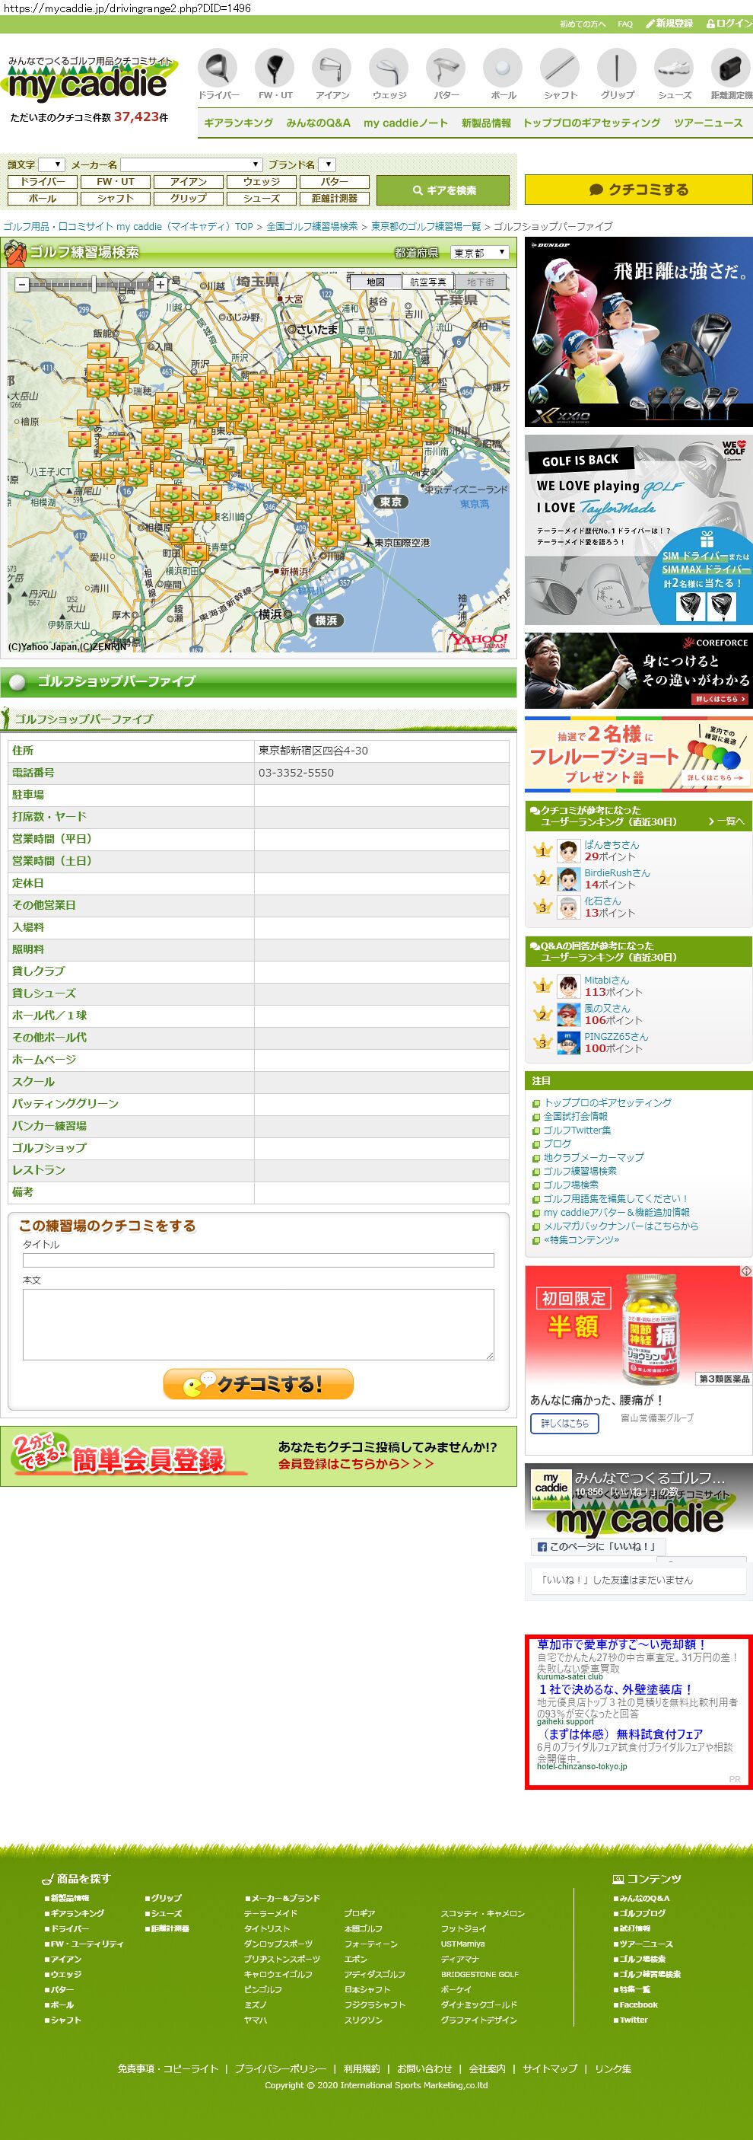Switch map to 航空写真 aerial view
Screen dimensions: 753x2140
pos(427,282)
